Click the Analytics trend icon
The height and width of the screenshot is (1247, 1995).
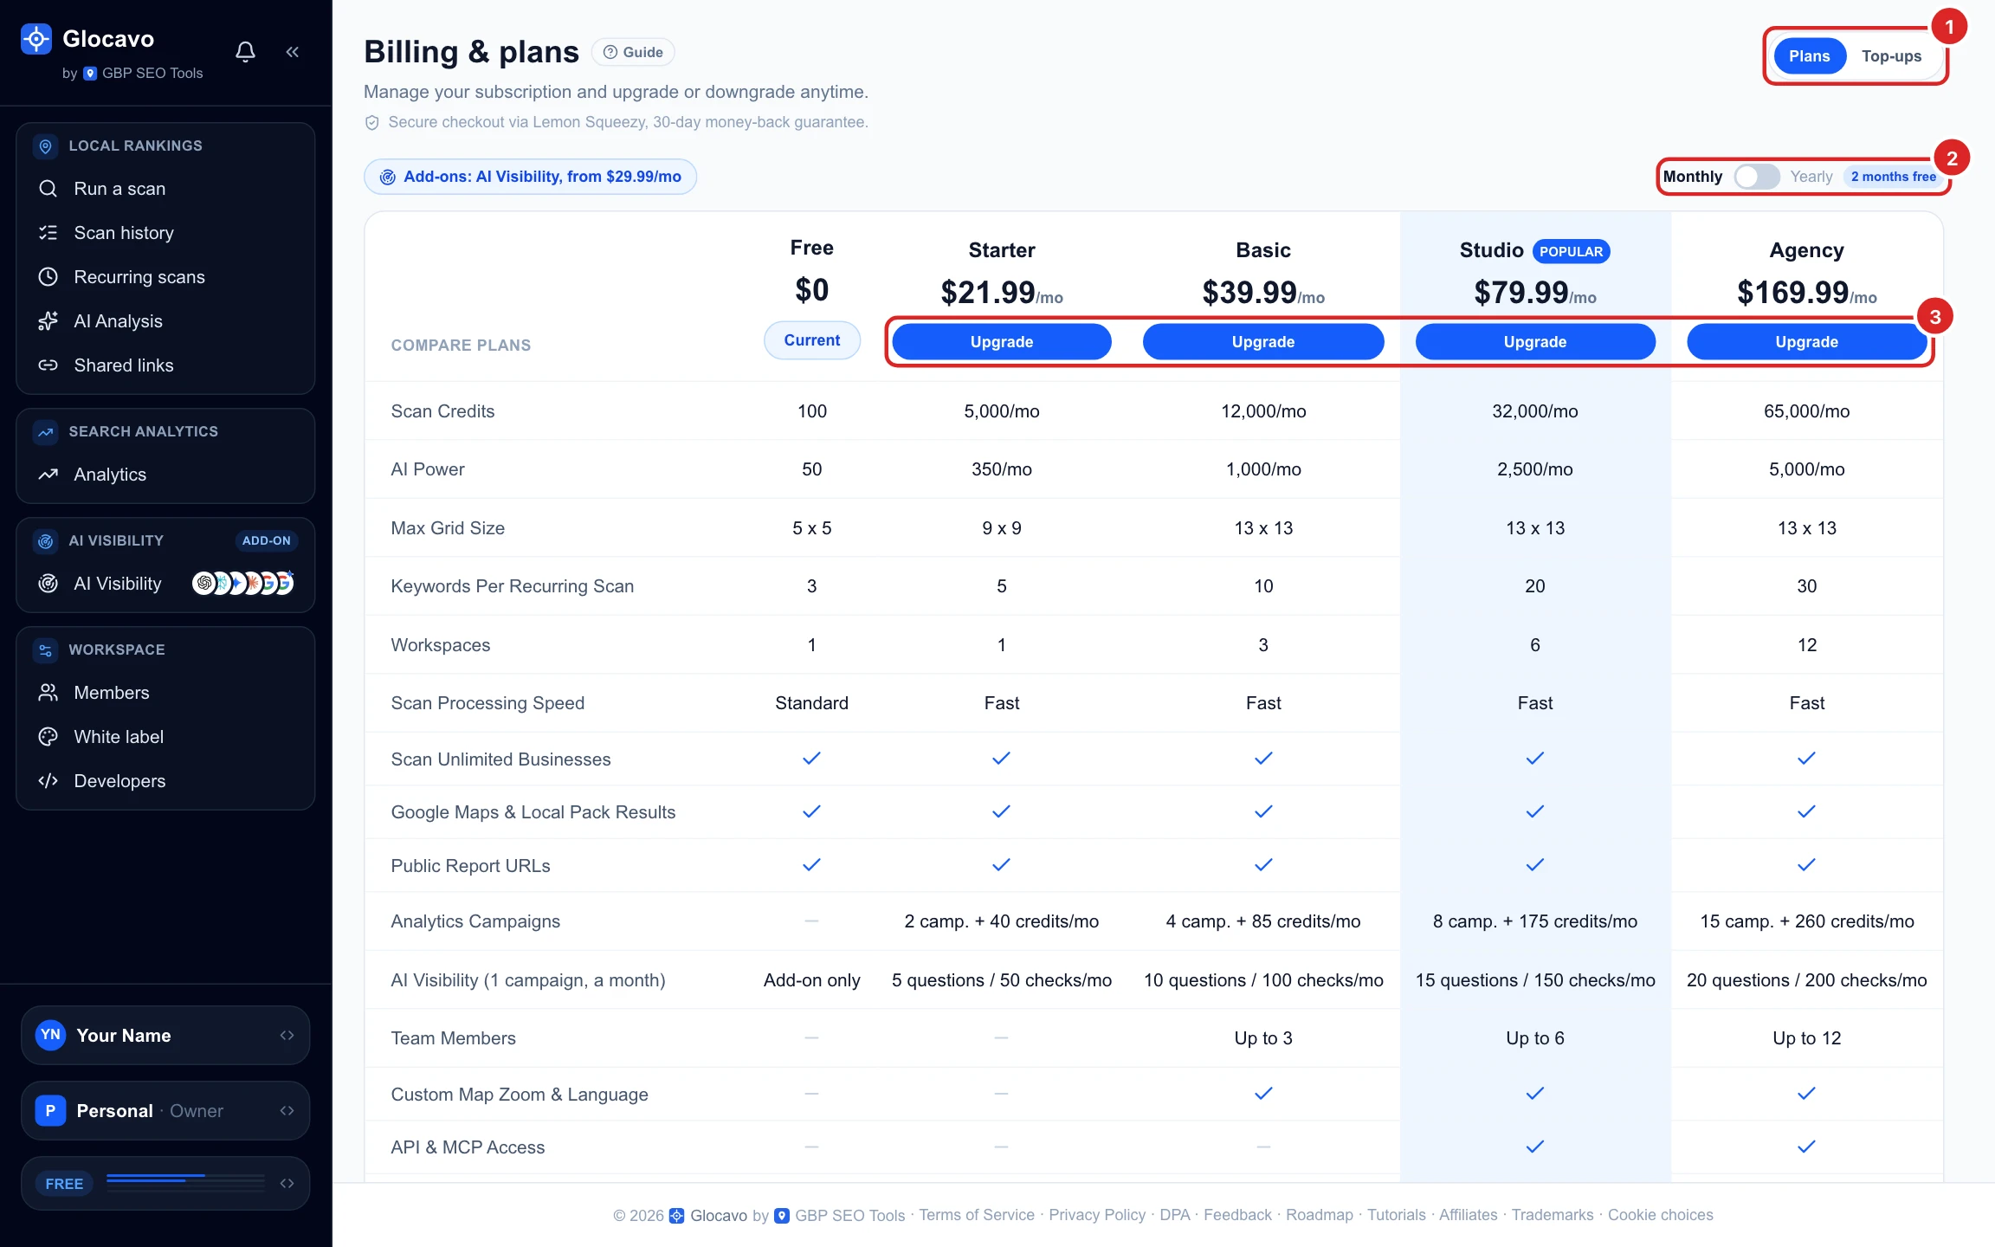[x=48, y=475]
